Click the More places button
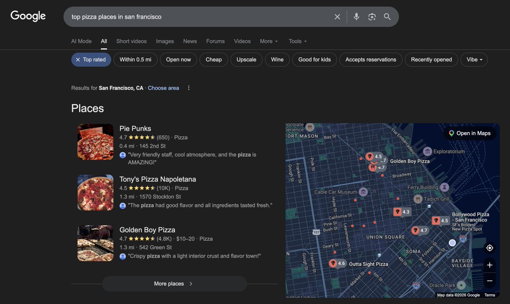Viewport: 510px width, 304px height. click(174, 284)
